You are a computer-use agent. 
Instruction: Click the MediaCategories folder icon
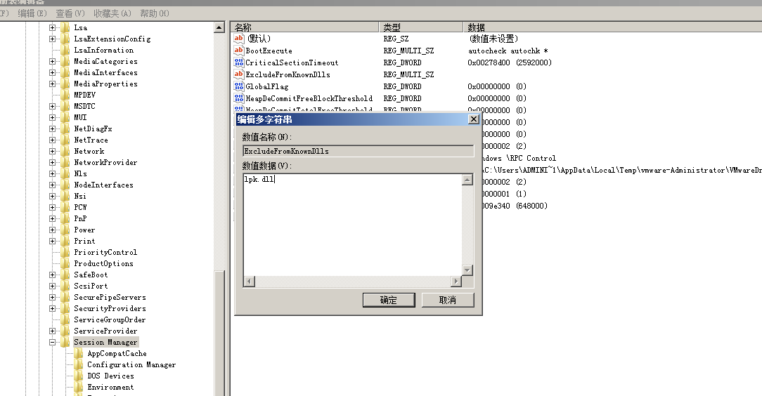coord(65,61)
